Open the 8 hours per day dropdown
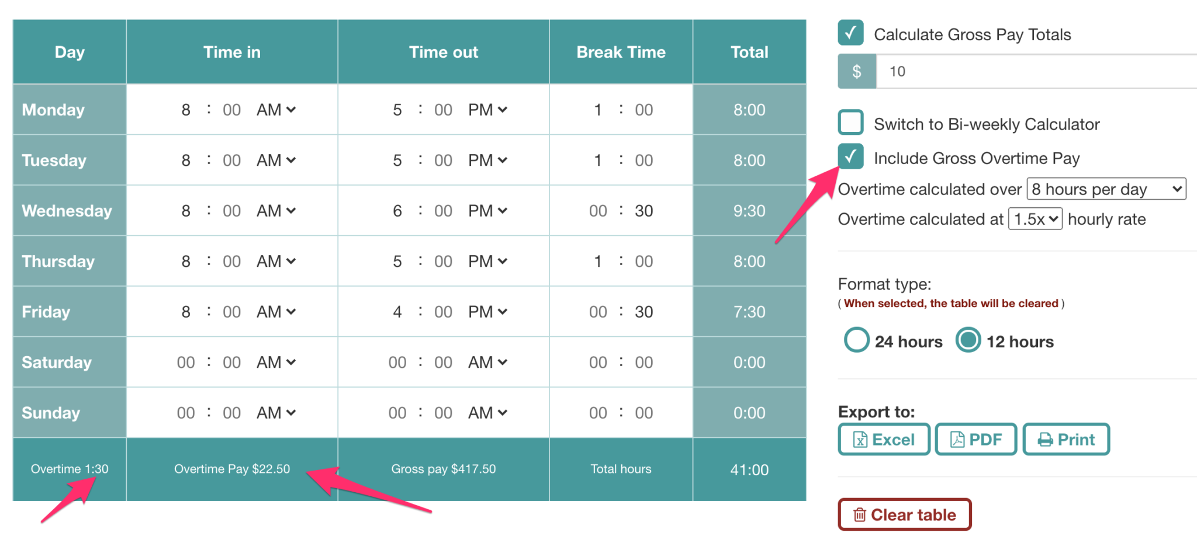Viewport: 1197px width, 536px height. [x=1106, y=189]
